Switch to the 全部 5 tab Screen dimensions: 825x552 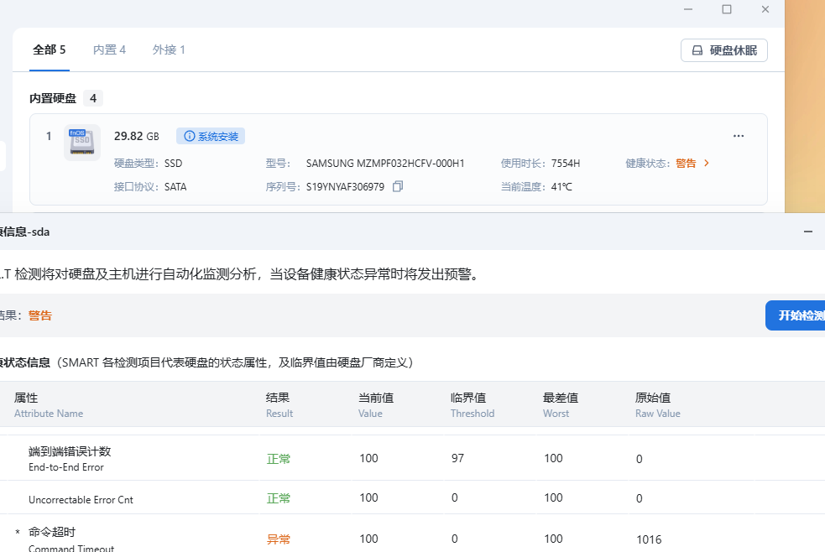(49, 50)
